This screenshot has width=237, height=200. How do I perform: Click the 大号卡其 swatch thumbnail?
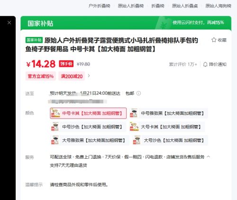click(x=134, y=127)
